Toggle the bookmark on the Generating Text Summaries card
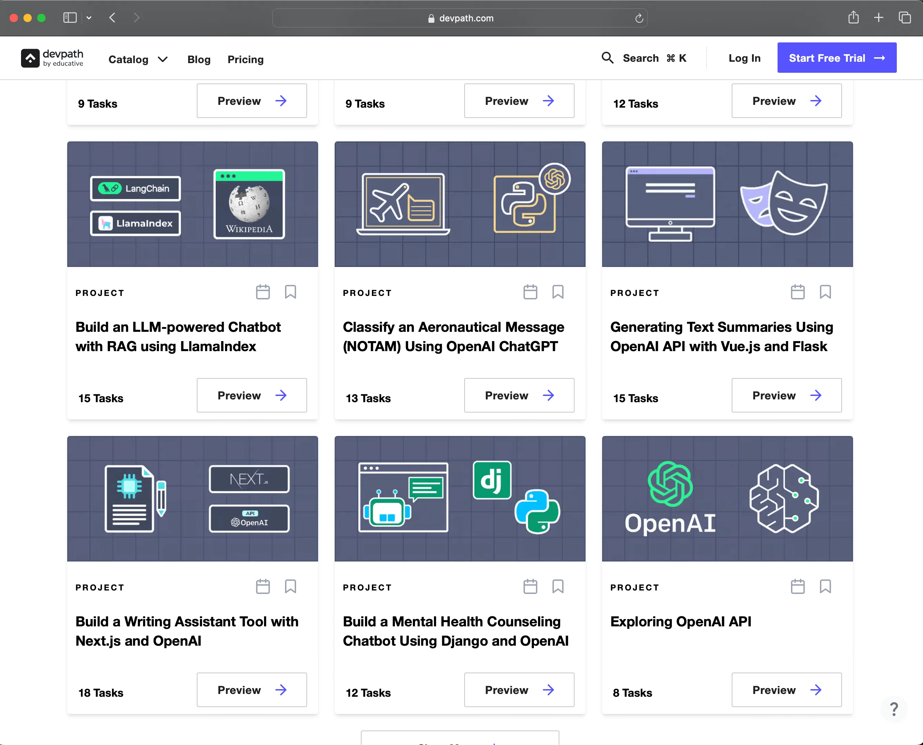 click(x=826, y=292)
